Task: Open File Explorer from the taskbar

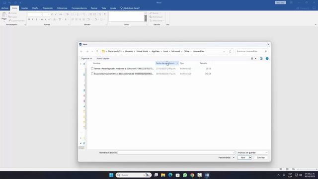Action: pos(163,175)
